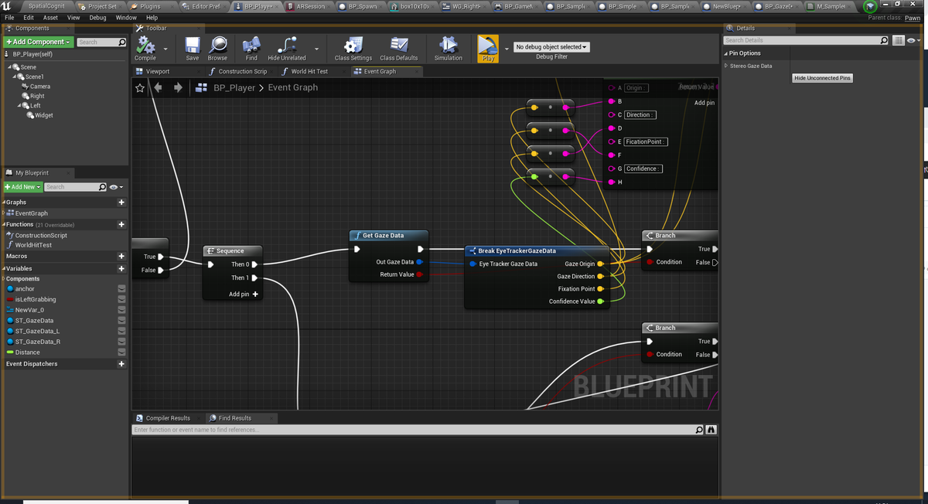The image size is (928, 504).
Task: Click Add pin on the make-struct node
Action: (705, 103)
